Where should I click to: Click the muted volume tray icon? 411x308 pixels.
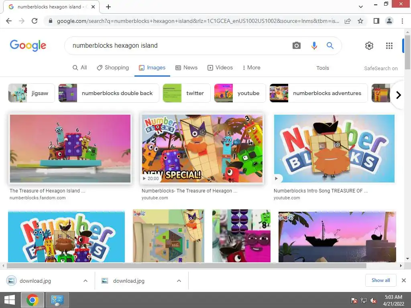[373, 300]
